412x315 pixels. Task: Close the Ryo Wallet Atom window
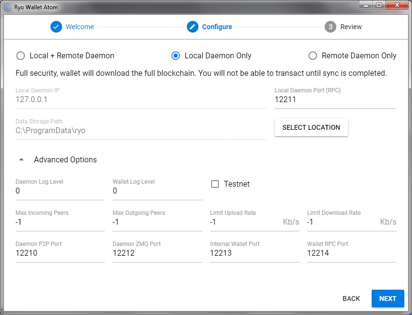point(397,5)
